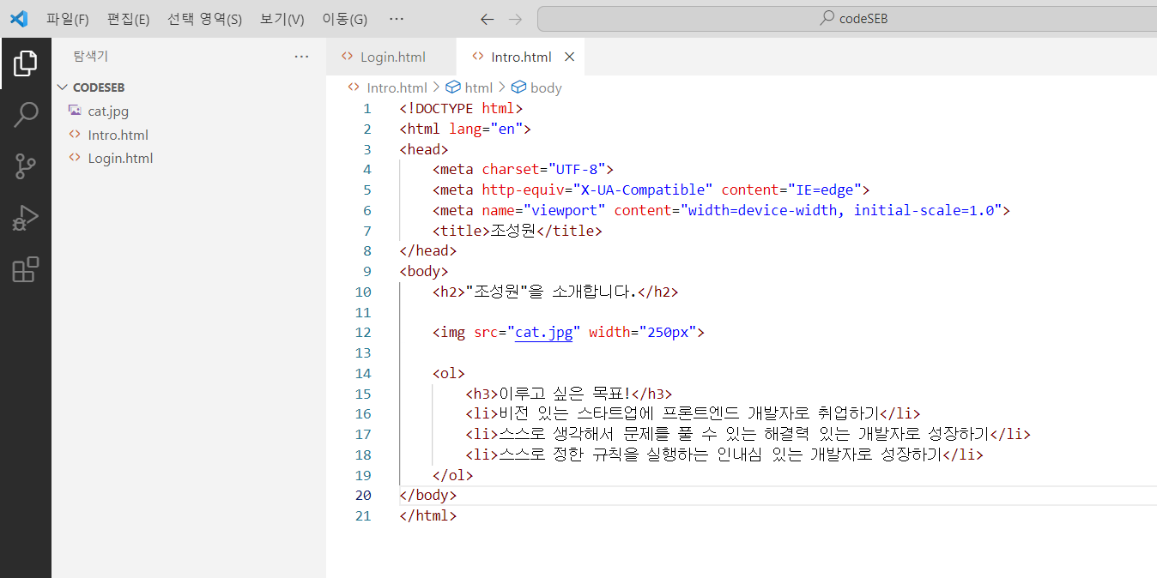Click the charset="UTF-8" meta line

(523, 170)
